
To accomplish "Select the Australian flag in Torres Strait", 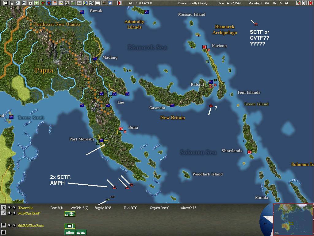I will [11, 117].
